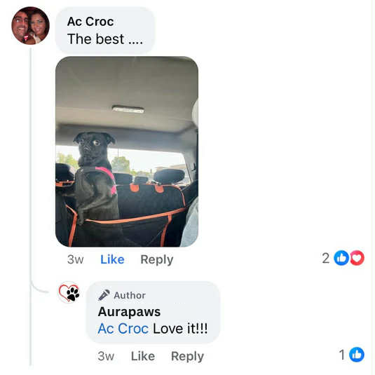Reply to the Aurapaws comment

[188, 356]
